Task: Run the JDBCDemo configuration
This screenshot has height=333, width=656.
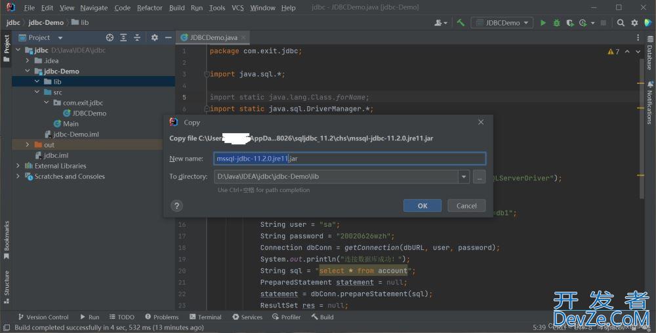Action: (x=543, y=22)
